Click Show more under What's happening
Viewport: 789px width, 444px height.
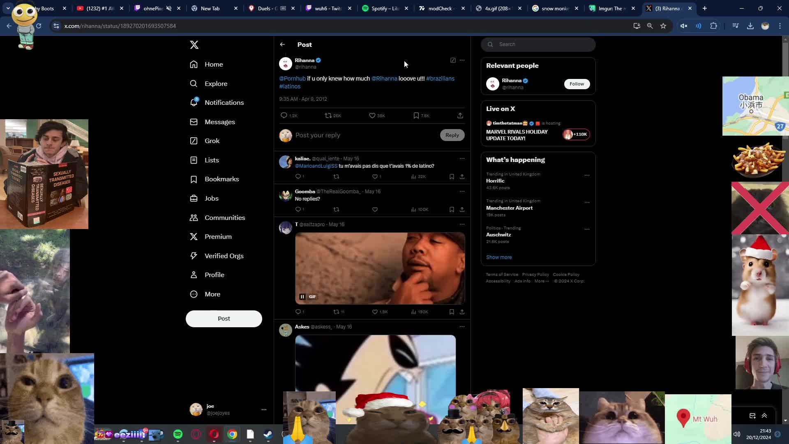coord(499,257)
